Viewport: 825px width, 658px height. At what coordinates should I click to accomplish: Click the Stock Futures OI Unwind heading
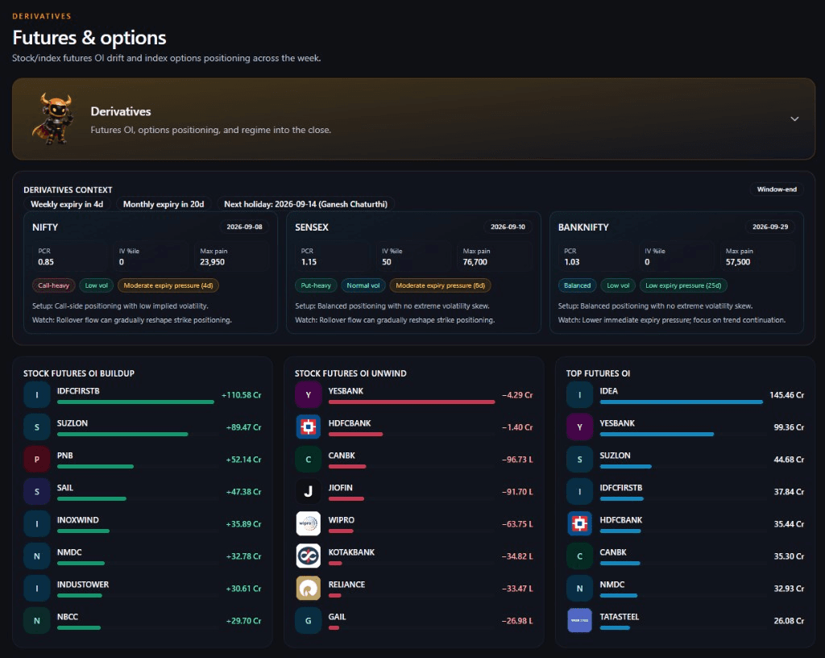coord(350,373)
